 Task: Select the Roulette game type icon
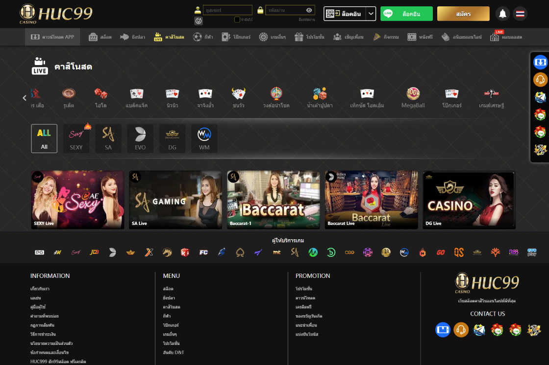tap(69, 98)
